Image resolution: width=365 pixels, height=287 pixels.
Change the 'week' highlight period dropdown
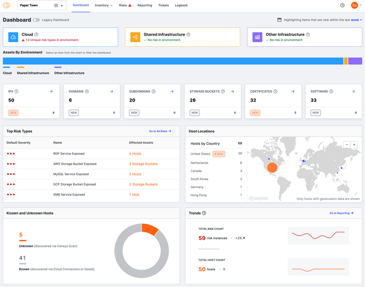356,20
